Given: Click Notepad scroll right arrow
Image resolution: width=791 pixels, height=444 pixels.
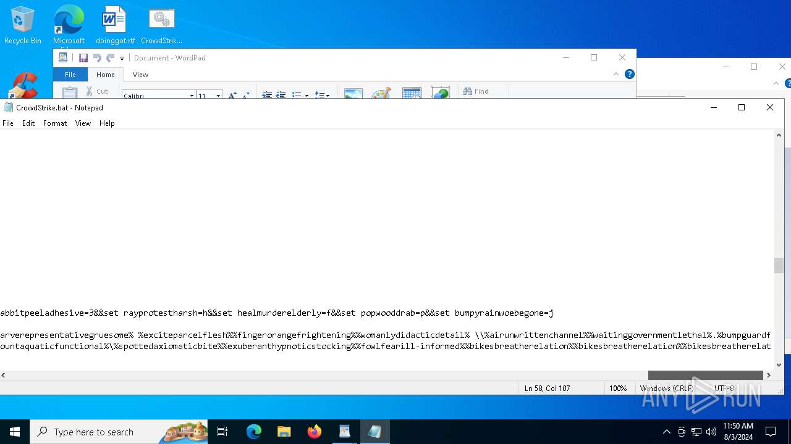Looking at the screenshot, I should pos(769,375).
